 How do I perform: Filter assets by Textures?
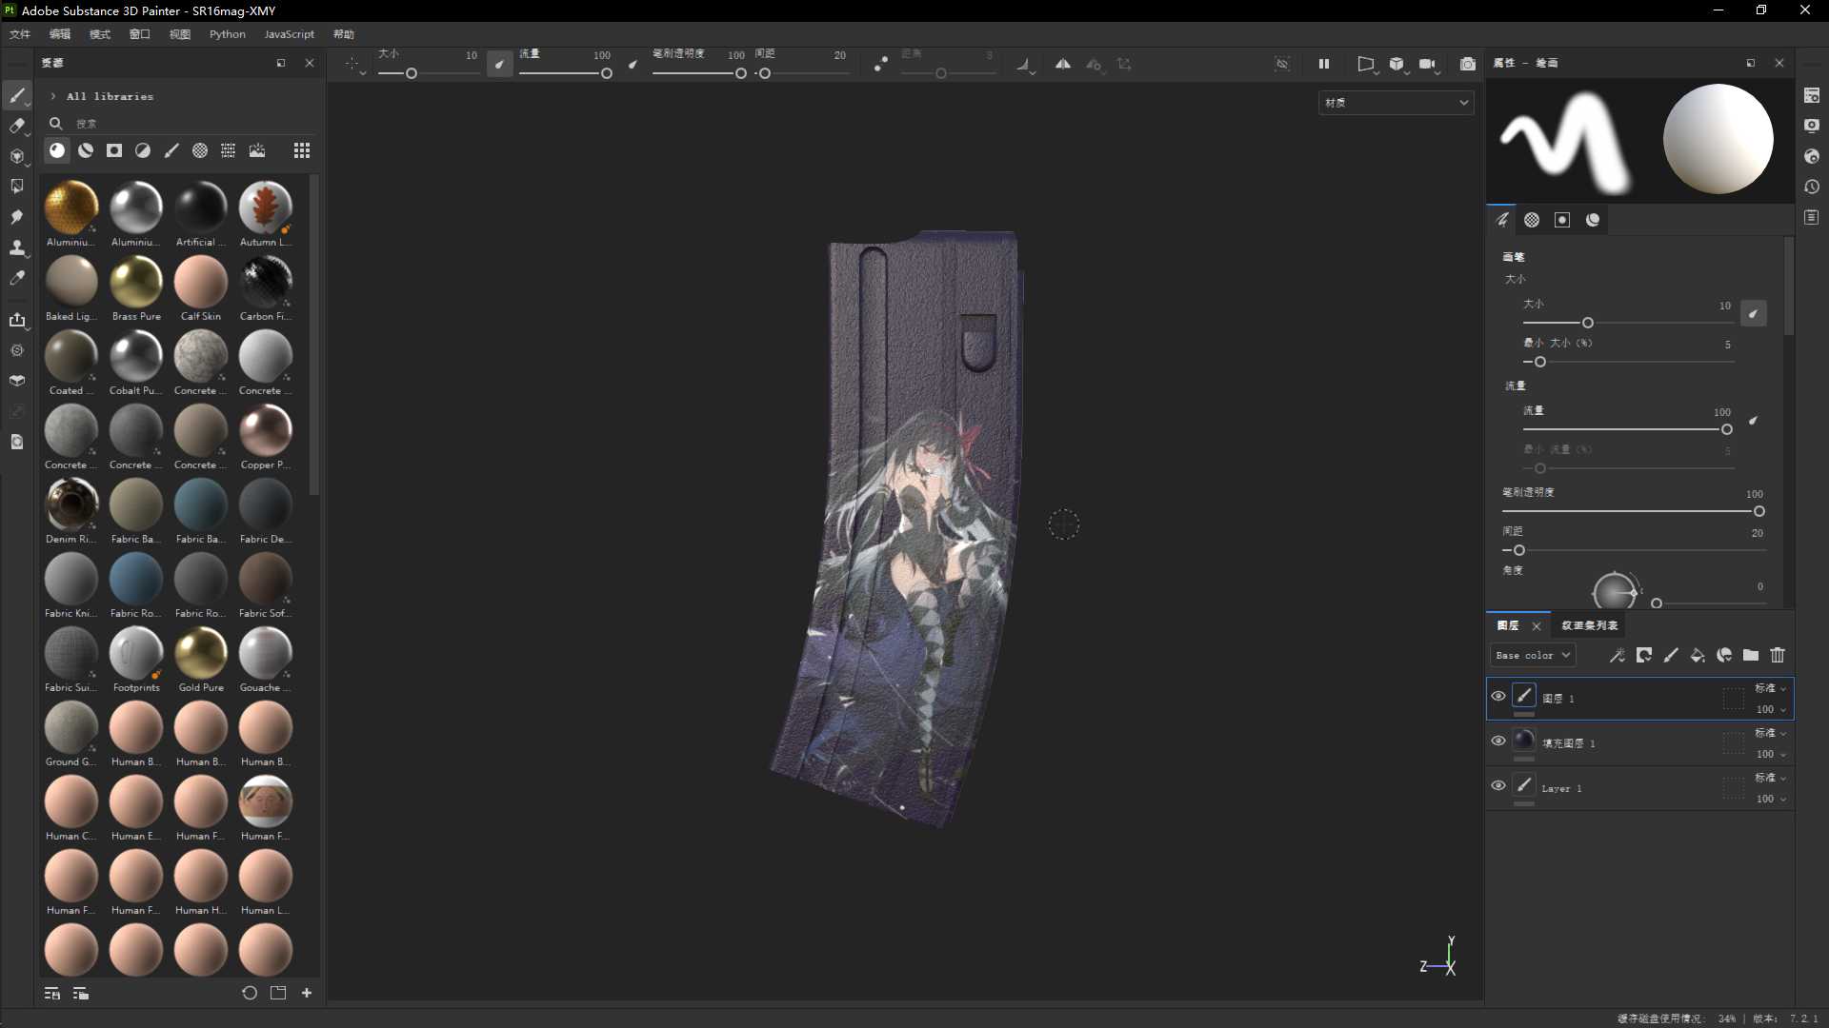click(229, 150)
